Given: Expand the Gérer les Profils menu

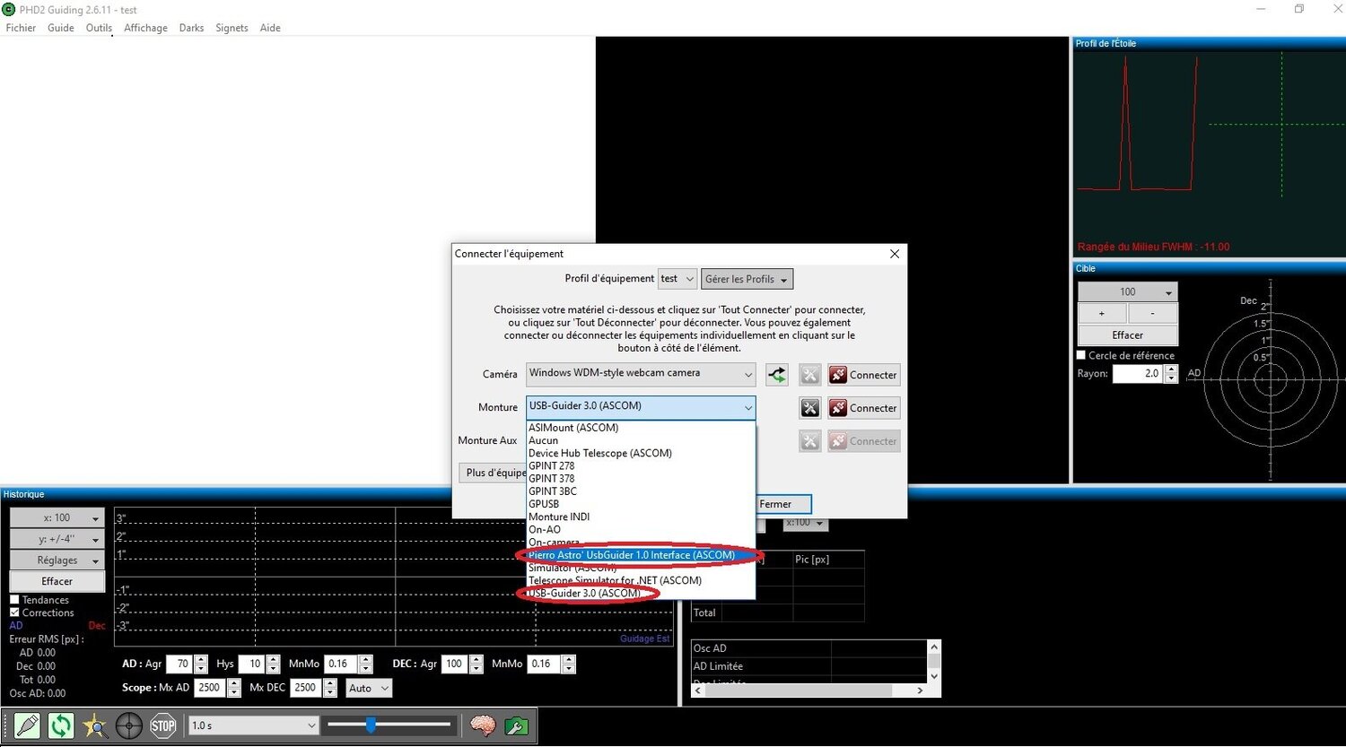Looking at the screenshot, I should (x=747, y=279).
